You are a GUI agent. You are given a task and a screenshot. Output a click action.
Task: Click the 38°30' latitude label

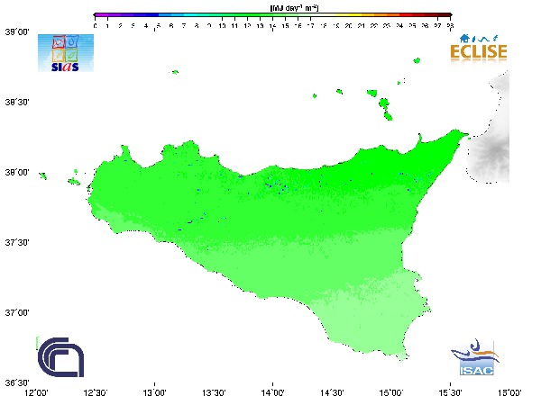point(17,102)
